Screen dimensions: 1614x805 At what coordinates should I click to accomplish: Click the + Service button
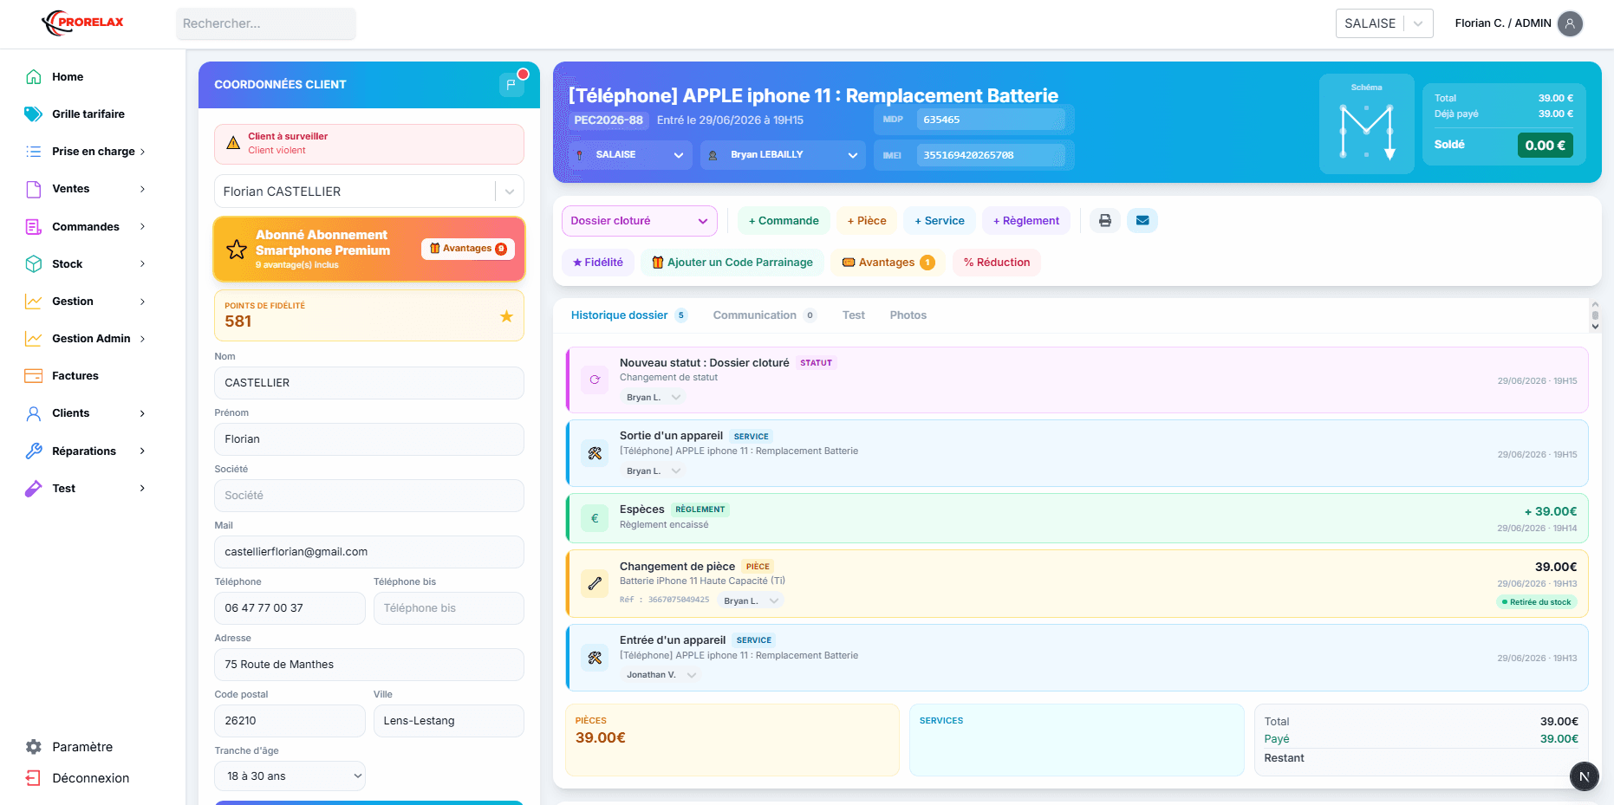pos(940,221)
